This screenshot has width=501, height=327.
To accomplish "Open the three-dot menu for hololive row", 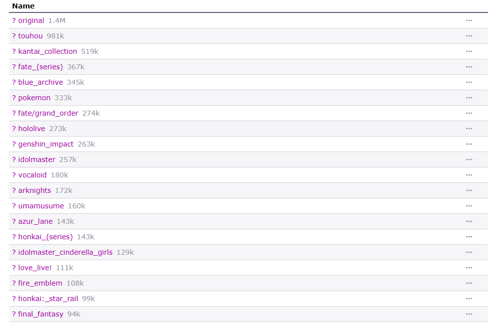I will (469, 129).
